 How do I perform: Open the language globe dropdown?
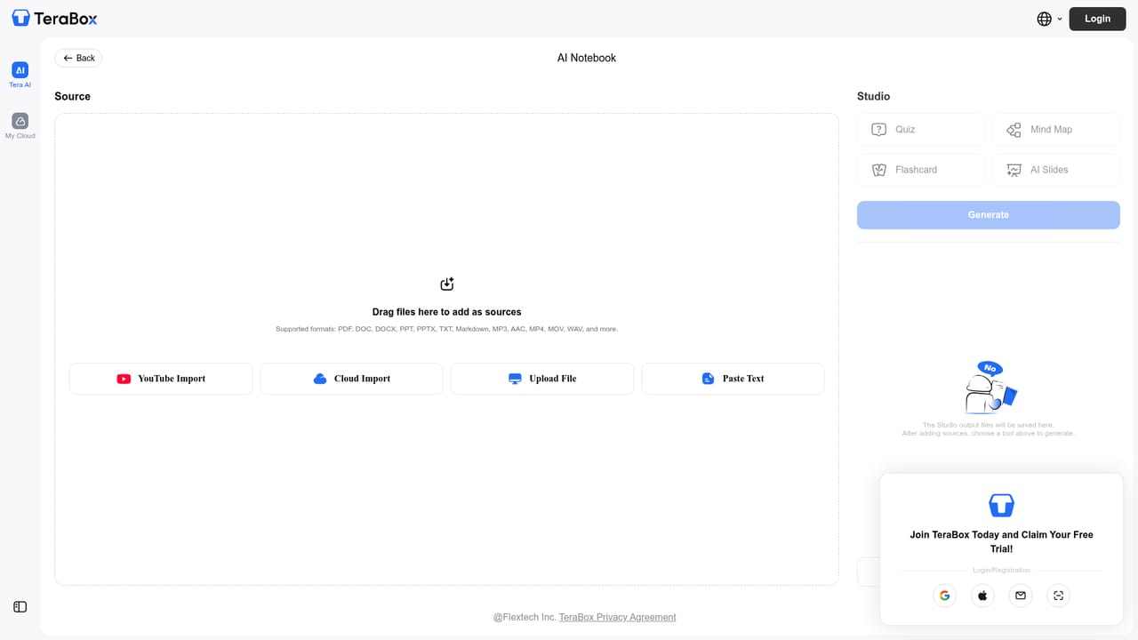coord(1050,19)
